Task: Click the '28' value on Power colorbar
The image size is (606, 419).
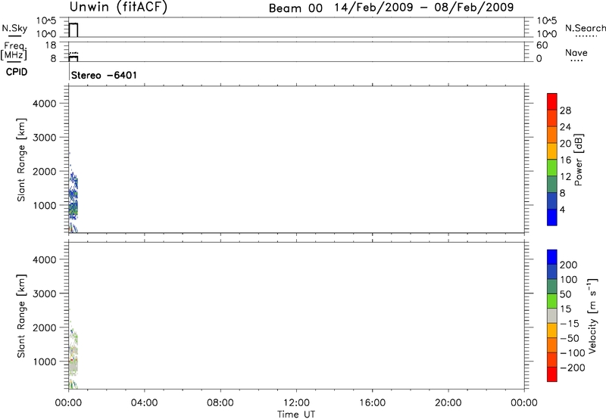Action: pyautogui.click(x=565, y=110)
